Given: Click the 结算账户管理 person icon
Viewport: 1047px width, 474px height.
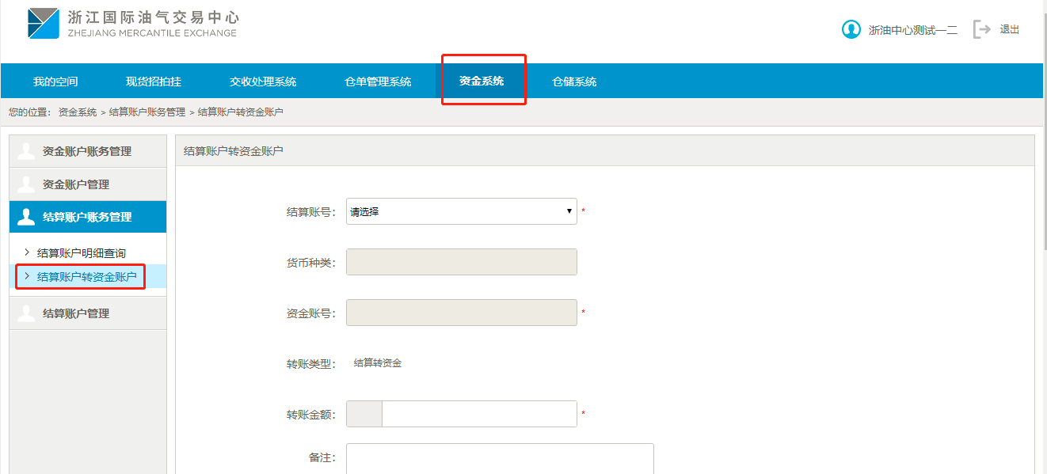Looking at the screenshot, I should 26,313.
